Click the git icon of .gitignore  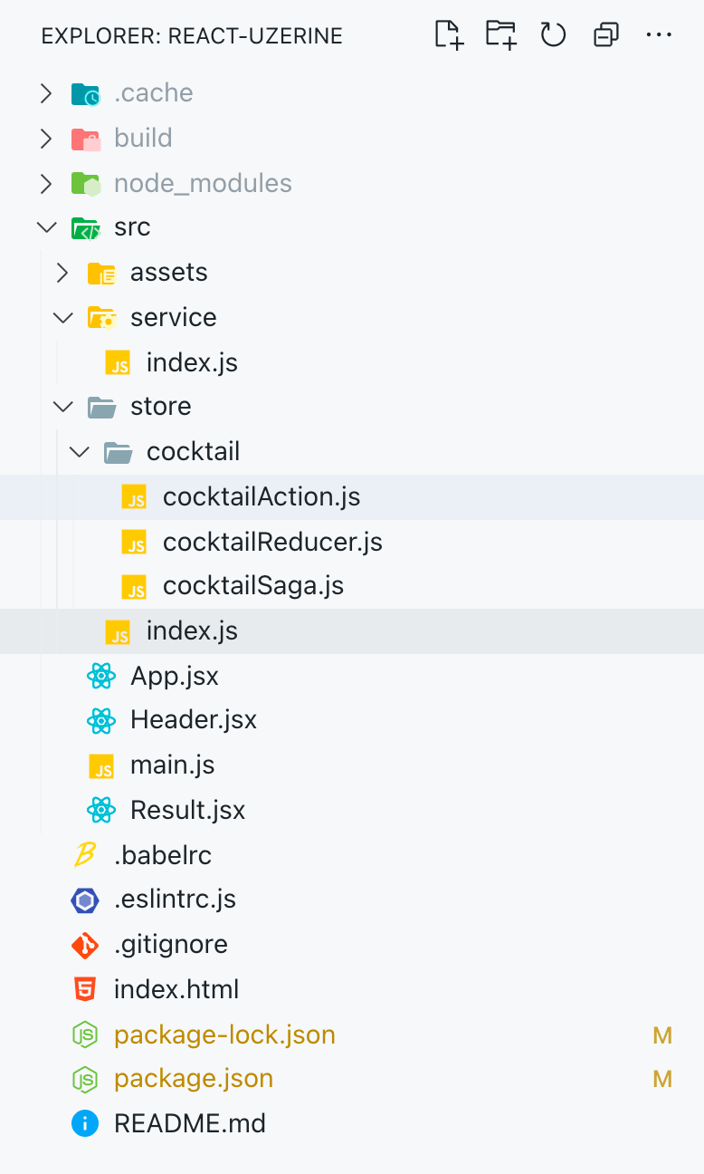[x=85, y=945]
